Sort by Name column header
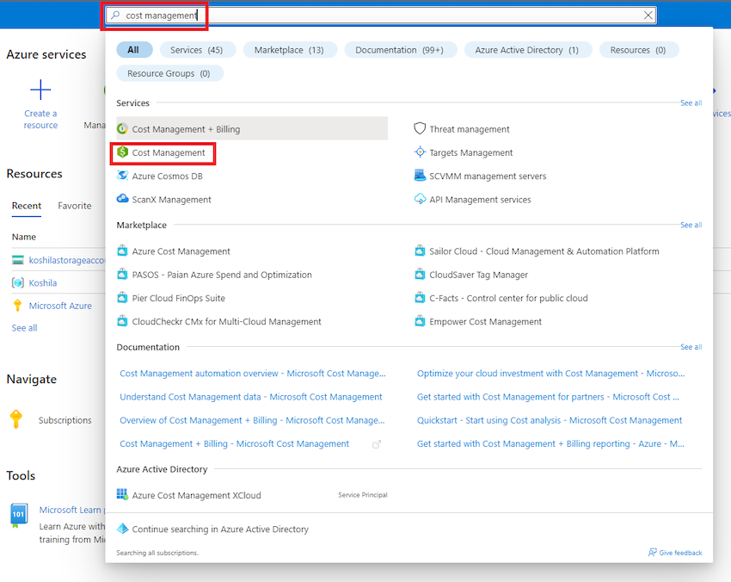 tap(24, 237)
